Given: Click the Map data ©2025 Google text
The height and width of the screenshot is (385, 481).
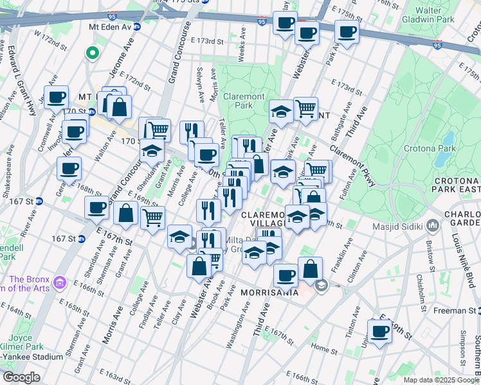Looking at the screenshot, I should 442,381.
